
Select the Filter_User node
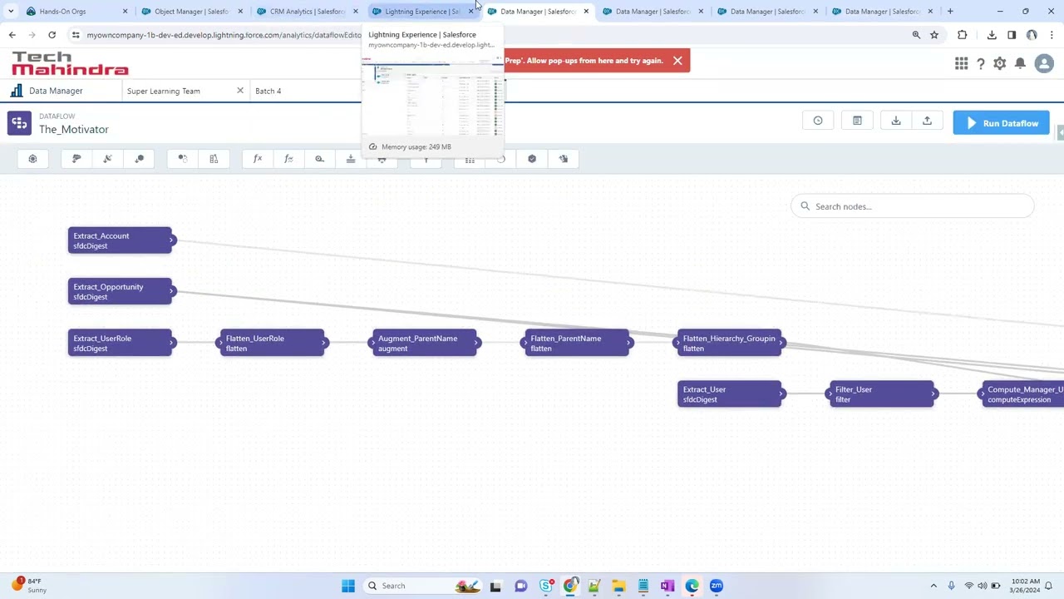(x=883, y=394)
